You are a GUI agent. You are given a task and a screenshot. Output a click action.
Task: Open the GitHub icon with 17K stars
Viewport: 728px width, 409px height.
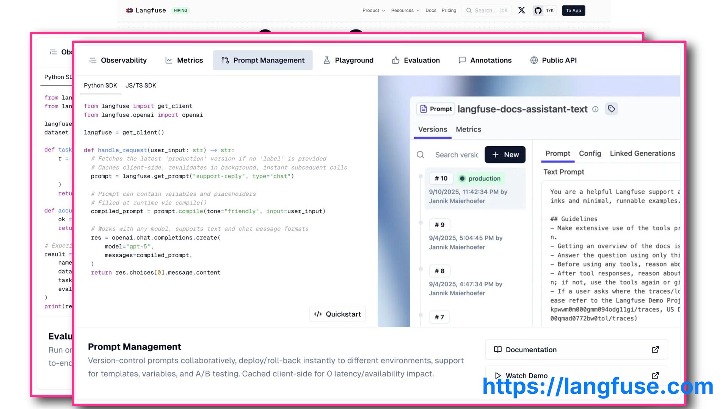(x=538, y=11)
